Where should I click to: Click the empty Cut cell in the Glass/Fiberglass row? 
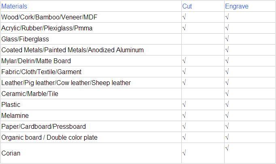pyautogui.click(x=203, y=39)
